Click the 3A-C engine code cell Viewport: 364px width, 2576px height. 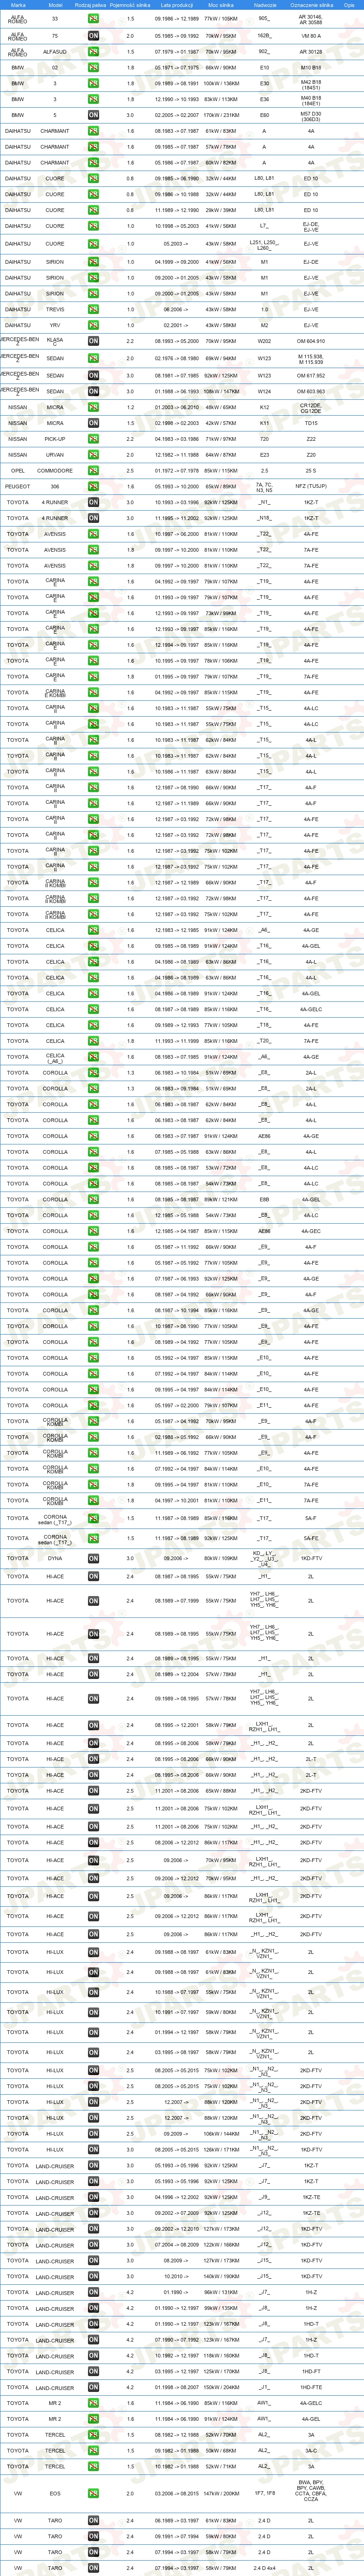(x=311, y=2450)
